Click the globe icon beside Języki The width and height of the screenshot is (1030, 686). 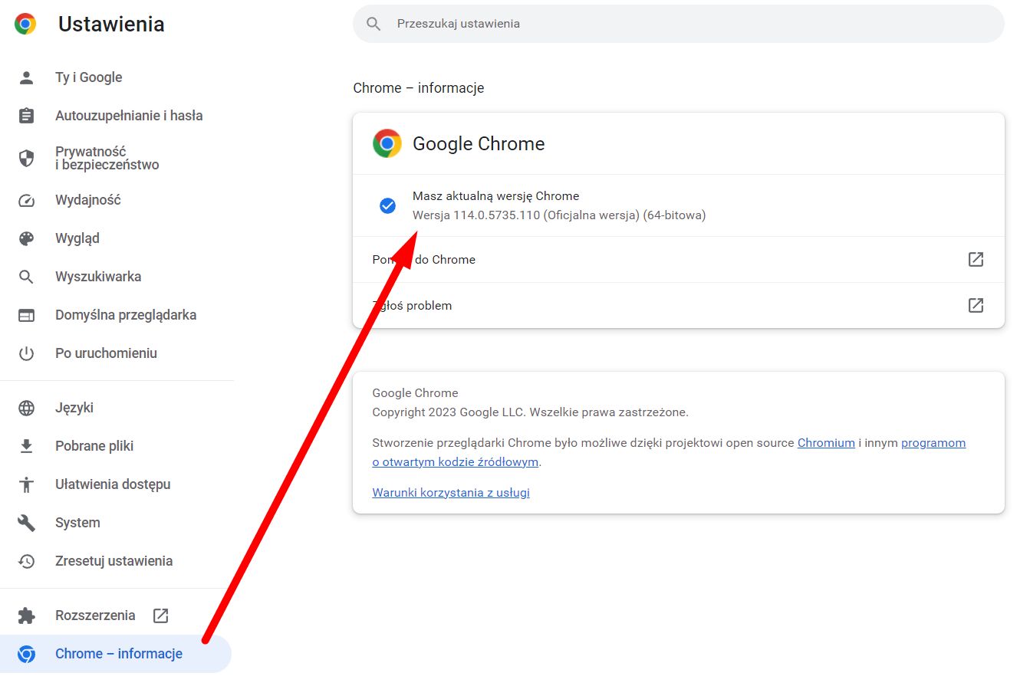26,407
